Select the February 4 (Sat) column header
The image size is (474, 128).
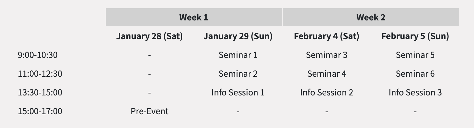coord(326,36)
